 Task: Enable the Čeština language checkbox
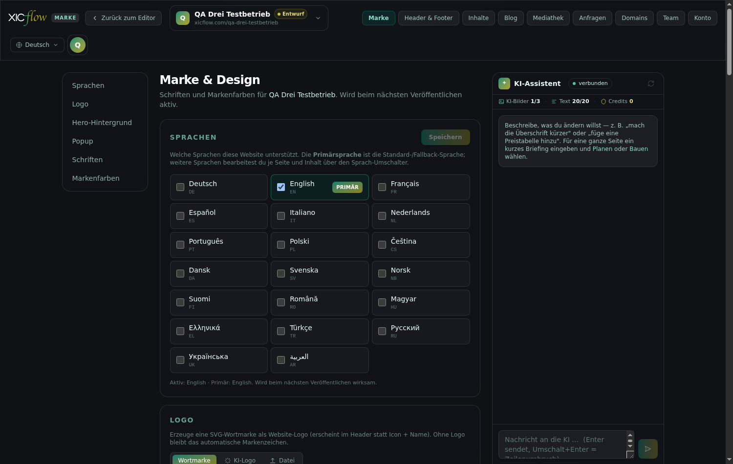click(382, 245)
